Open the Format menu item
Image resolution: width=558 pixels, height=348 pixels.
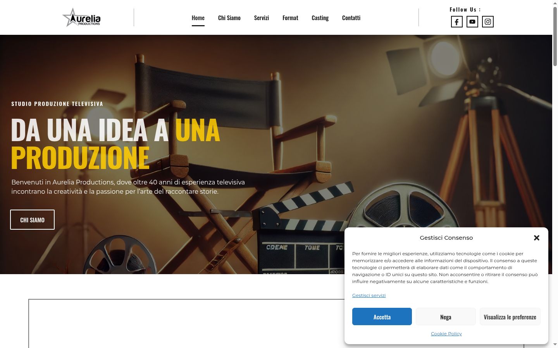pyautogui.click(x=290, y=18)
